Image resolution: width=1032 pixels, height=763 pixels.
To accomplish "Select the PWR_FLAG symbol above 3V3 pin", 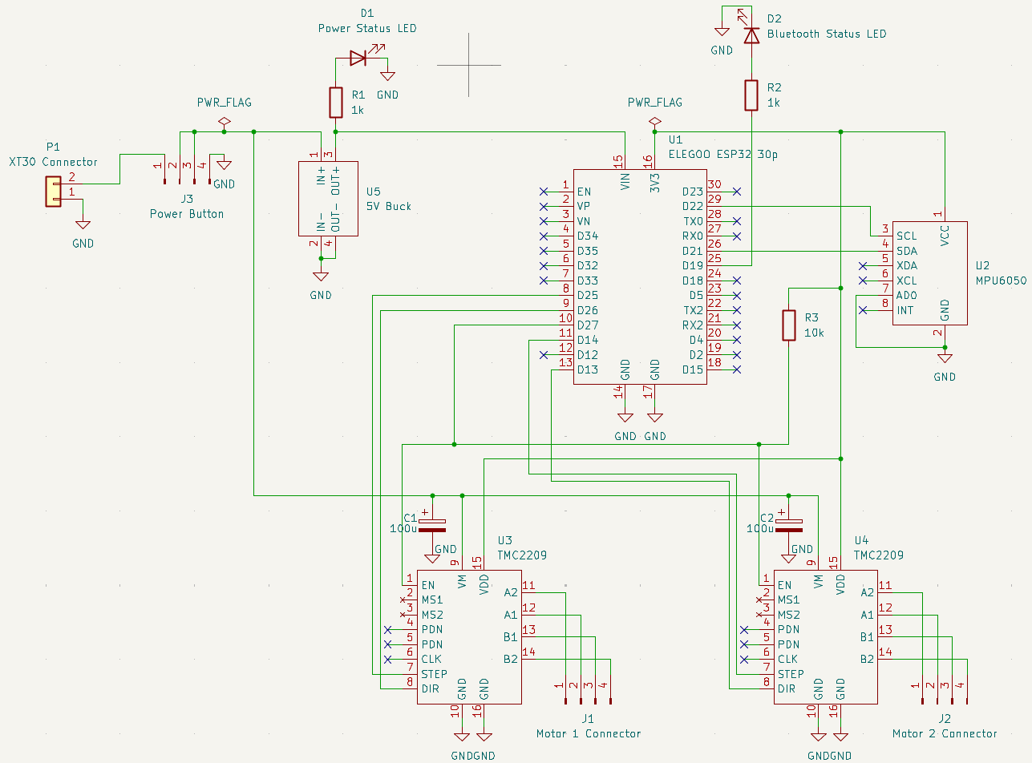I will [x=655, y=122].
